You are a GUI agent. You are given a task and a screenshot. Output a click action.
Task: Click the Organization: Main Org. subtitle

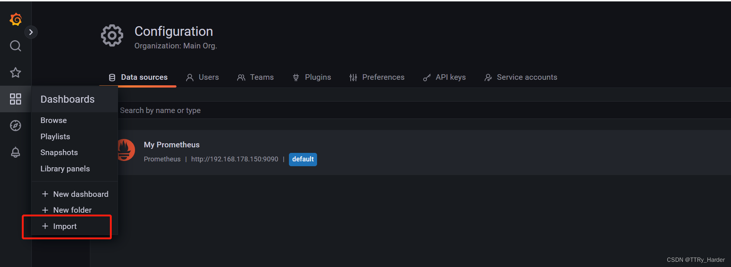click(x=176, y=46)
